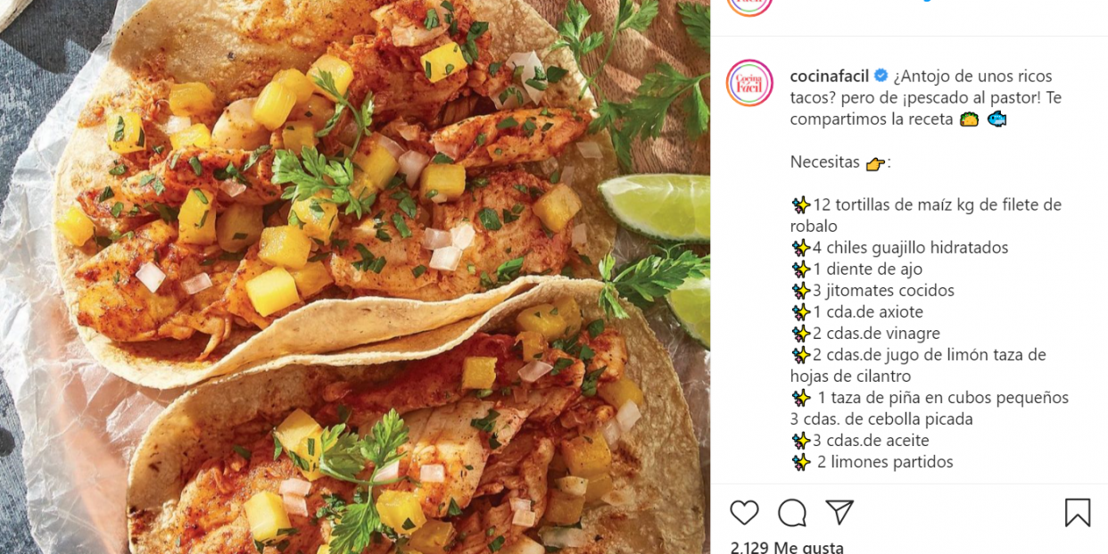Like the post with the heart icon
Image resolution: width=1108 pixels, height=554 pixels.
[x=744, y=512]
